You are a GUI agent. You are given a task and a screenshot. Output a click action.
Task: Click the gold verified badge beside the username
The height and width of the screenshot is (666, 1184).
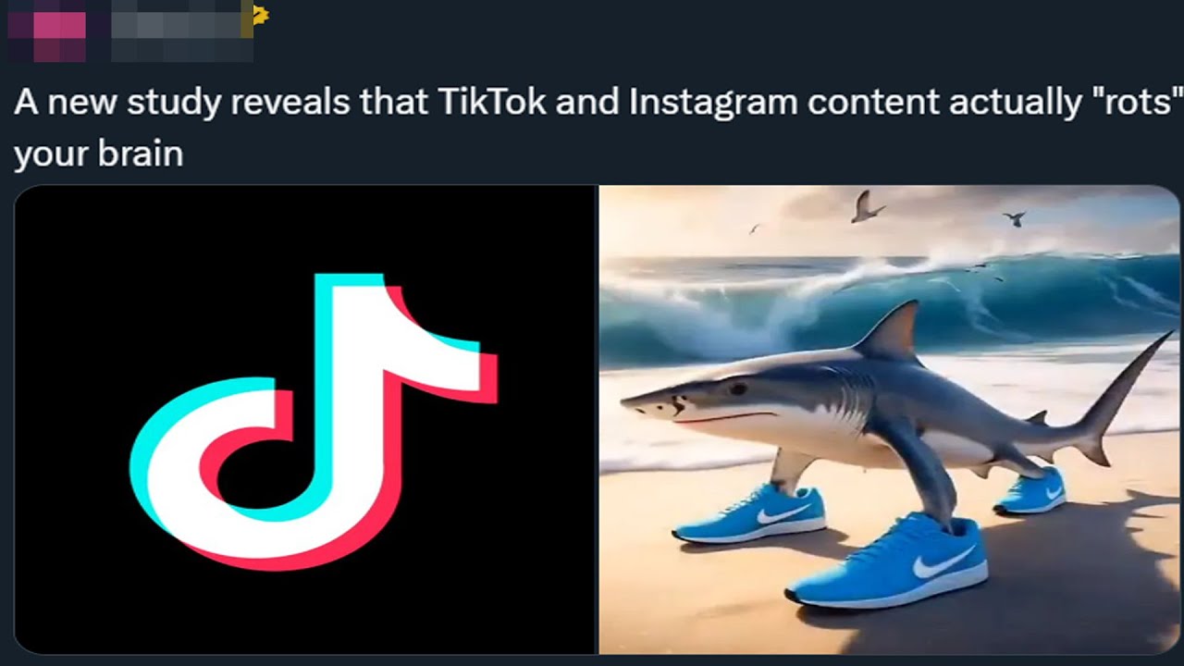259,14
